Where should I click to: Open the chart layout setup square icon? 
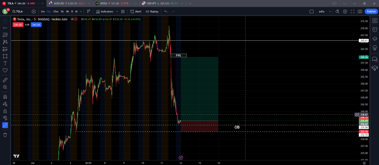(311, 11)
